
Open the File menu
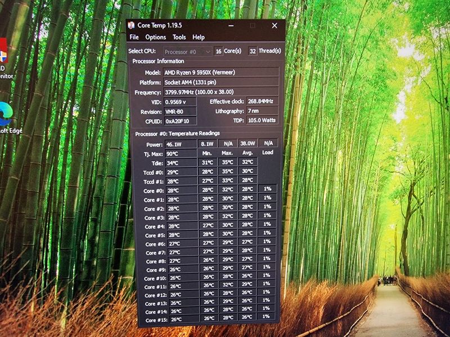tap(134, 37)
